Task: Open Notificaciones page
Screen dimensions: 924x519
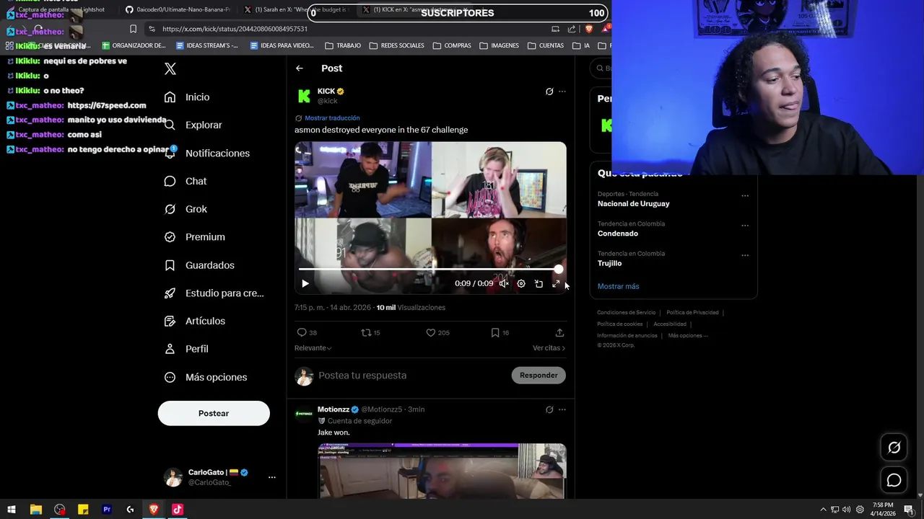Action: point(206,153)
